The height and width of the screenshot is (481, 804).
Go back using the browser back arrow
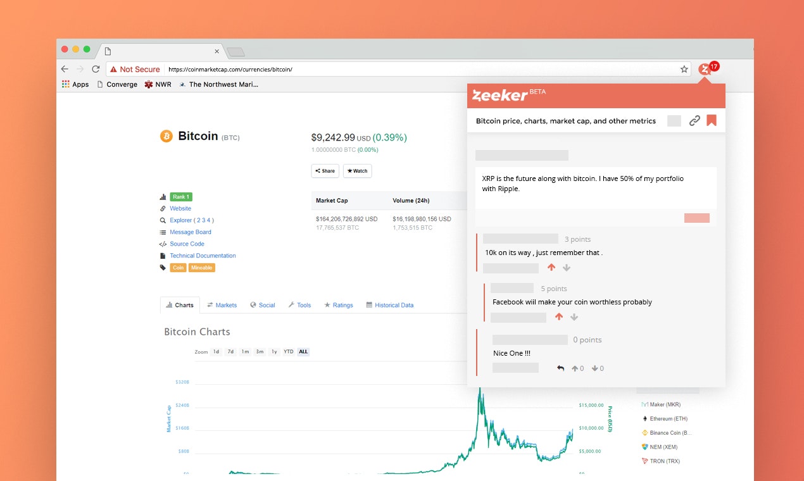[65, 69]
